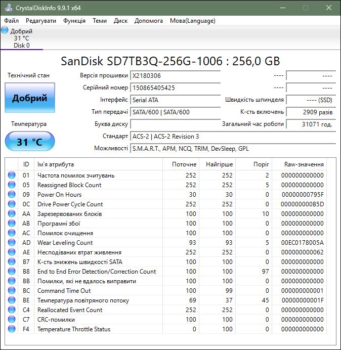The image size is (341, 350).
Task: Open the Допомога menu
Action: [149, 21]
